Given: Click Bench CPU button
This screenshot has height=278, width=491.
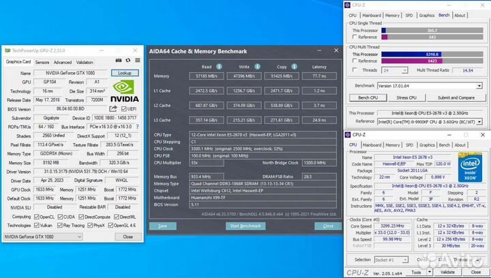Looking at the screenshot, I should (368, 97).
